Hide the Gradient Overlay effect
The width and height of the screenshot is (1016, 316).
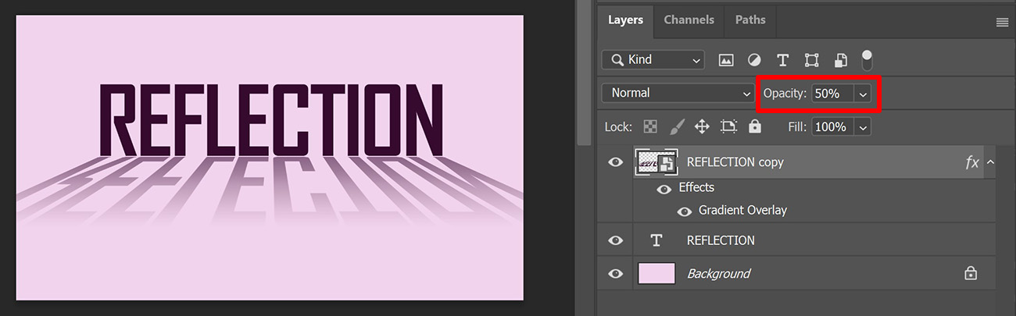[x=685, y=211]
